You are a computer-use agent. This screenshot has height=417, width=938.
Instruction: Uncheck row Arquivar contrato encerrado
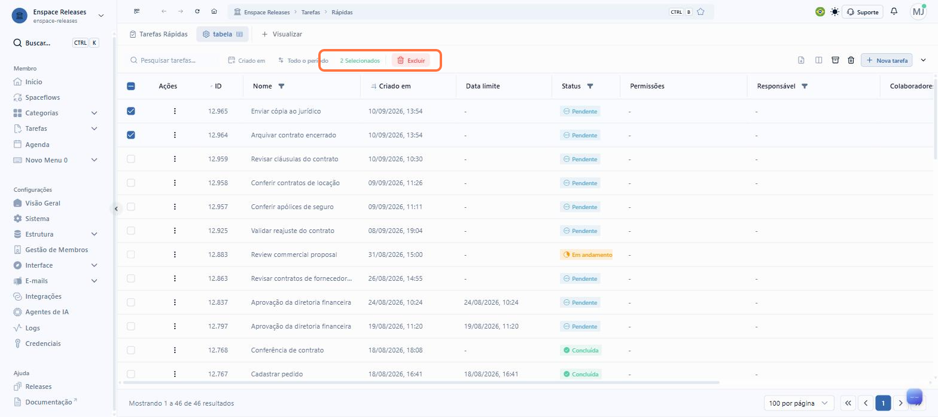click(131, 135)
